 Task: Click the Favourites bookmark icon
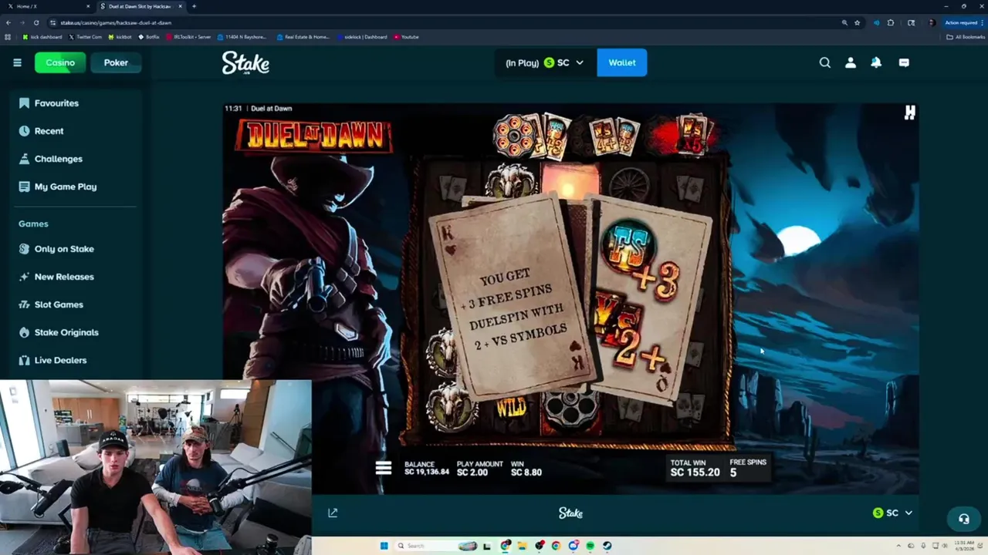pos(24,103)
